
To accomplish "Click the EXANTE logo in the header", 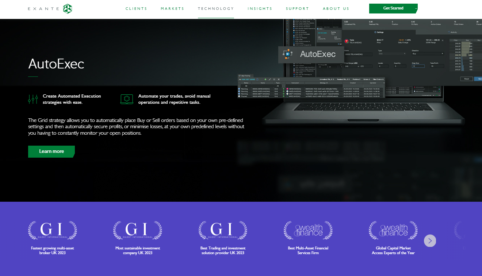I will pos(50,8).
